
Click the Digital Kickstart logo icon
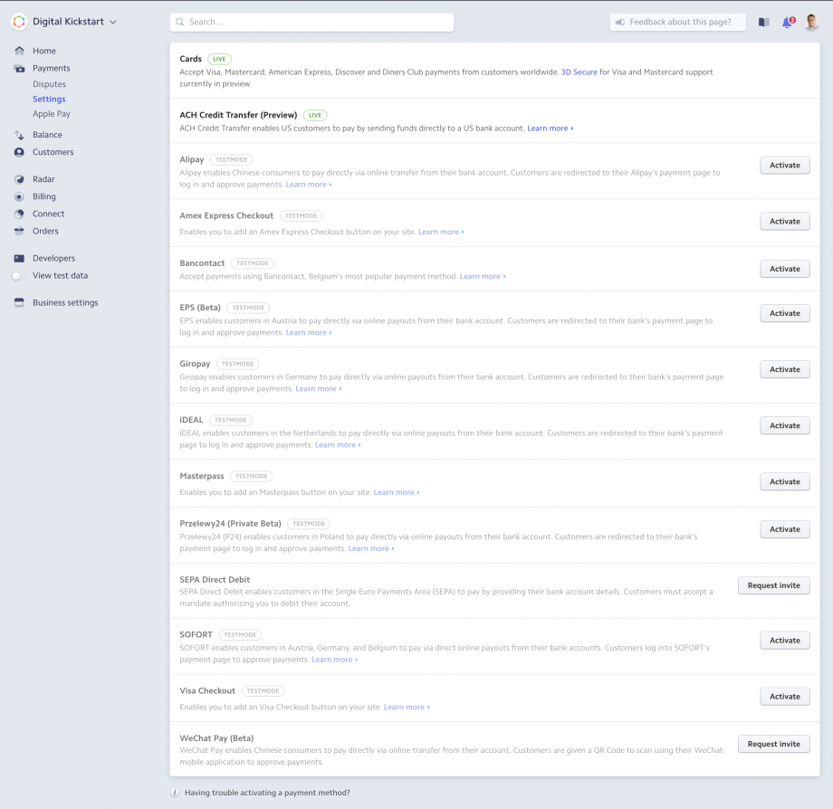tap(19, 21)
